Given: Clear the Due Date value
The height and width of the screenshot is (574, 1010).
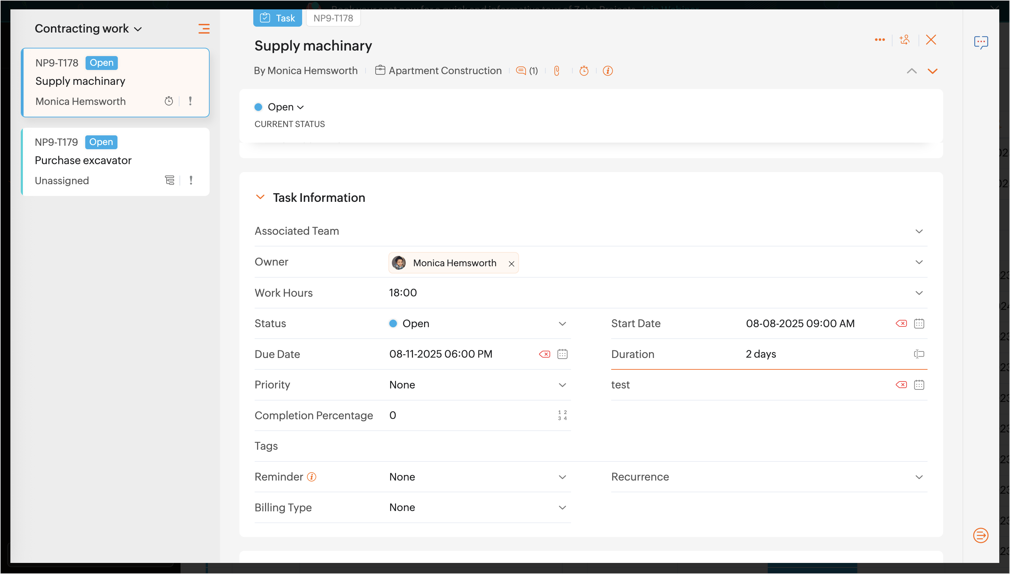Looking at the screenshot, I should (544, 354).
